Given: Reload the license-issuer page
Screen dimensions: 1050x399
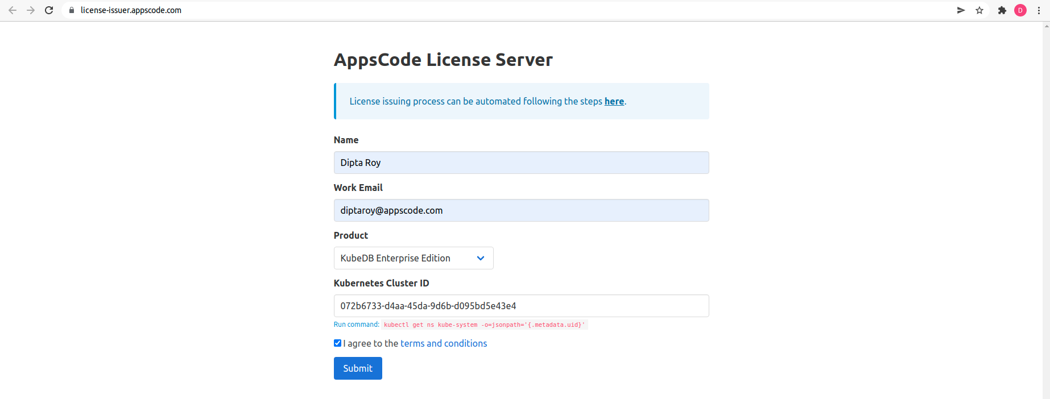Looking at the screenshot, I should tap(49, 10).
